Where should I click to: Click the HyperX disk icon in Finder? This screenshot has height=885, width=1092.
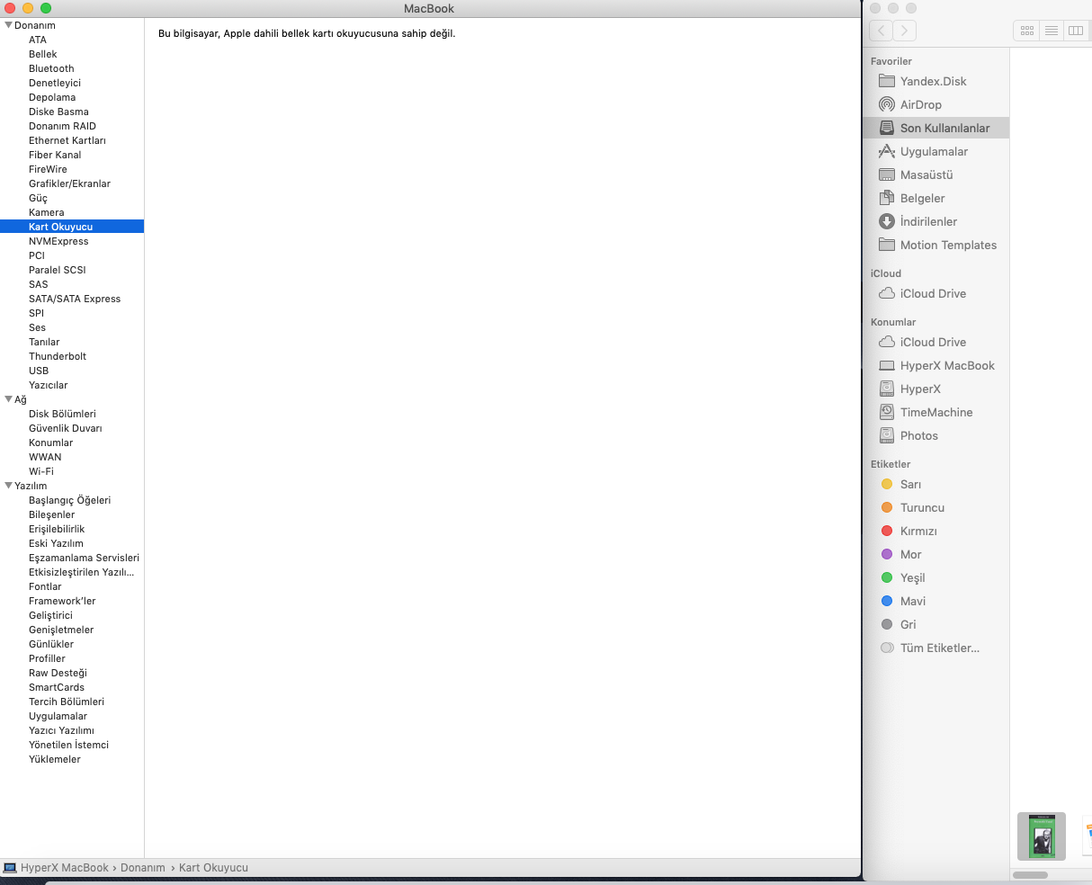[887, 389]
